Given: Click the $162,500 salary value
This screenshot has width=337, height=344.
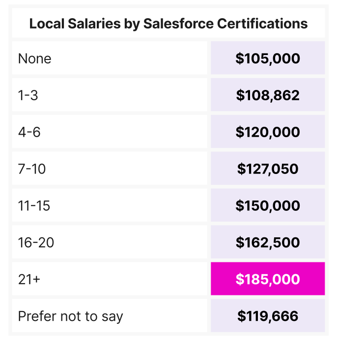Looking at the screenshot, I should pos(268,242).
